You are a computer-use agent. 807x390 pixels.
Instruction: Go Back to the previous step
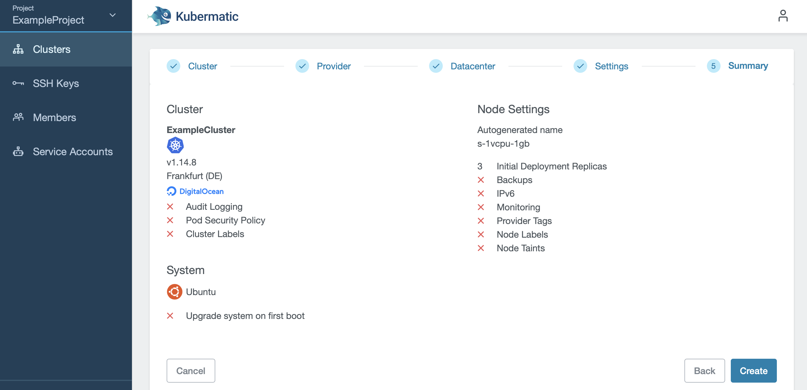tap(705, 371)
